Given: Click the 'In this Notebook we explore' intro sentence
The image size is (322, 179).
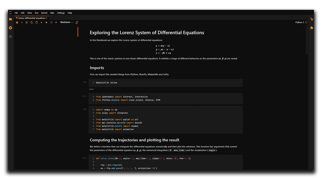Looking at the screenshot, I should tap(126, 40).
